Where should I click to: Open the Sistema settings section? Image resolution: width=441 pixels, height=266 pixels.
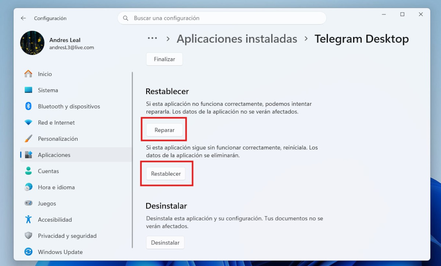coord(48,90)
